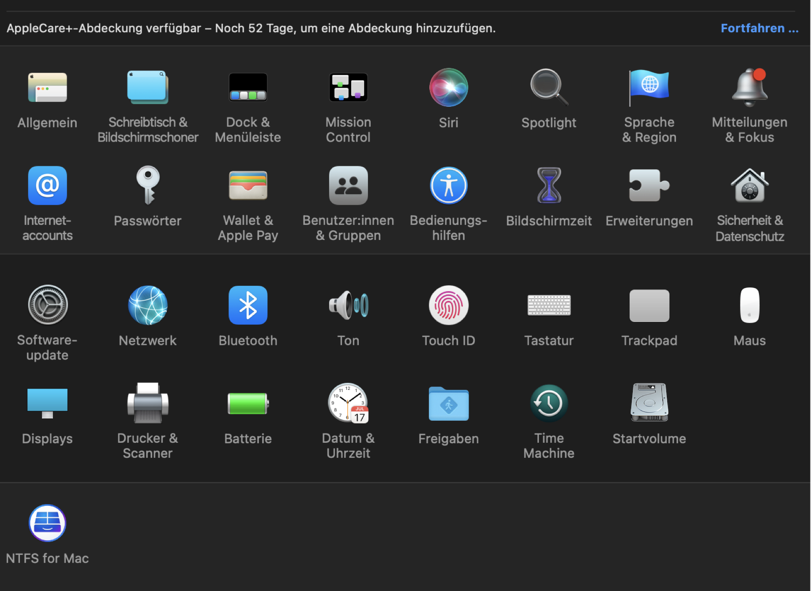Open Trackpad preferences
This screenshot has width=811, height=591.
(x=649, y=305)
